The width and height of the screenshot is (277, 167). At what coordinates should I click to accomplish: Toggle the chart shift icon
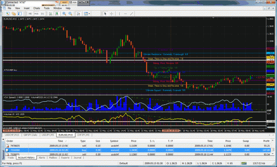click(x=78, y=14)
